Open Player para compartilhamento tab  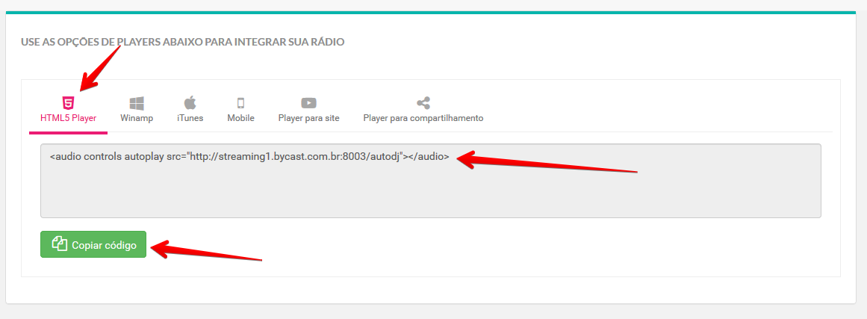[x=423, y=111]
